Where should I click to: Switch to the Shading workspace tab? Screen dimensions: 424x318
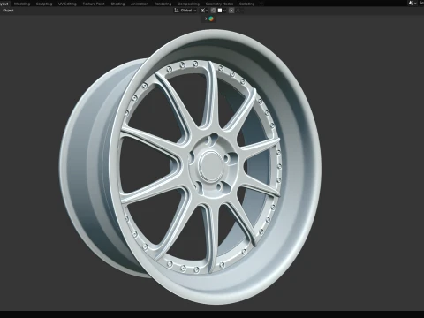click(x=117, y=4)
